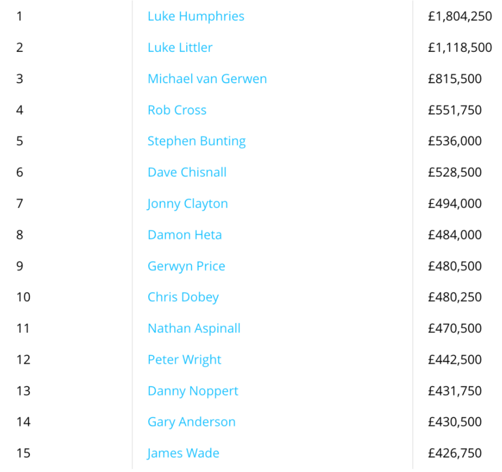
Task: Select the £815,500 earnings value
Action: [454, 78]
